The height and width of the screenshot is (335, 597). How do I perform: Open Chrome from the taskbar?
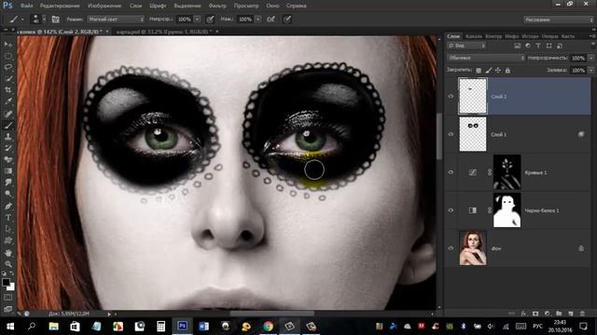click(x=269, y=327)
